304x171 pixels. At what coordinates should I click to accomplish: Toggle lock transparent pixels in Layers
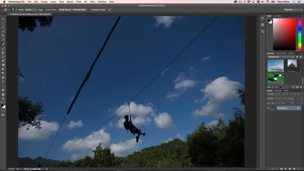click(273, 103)
